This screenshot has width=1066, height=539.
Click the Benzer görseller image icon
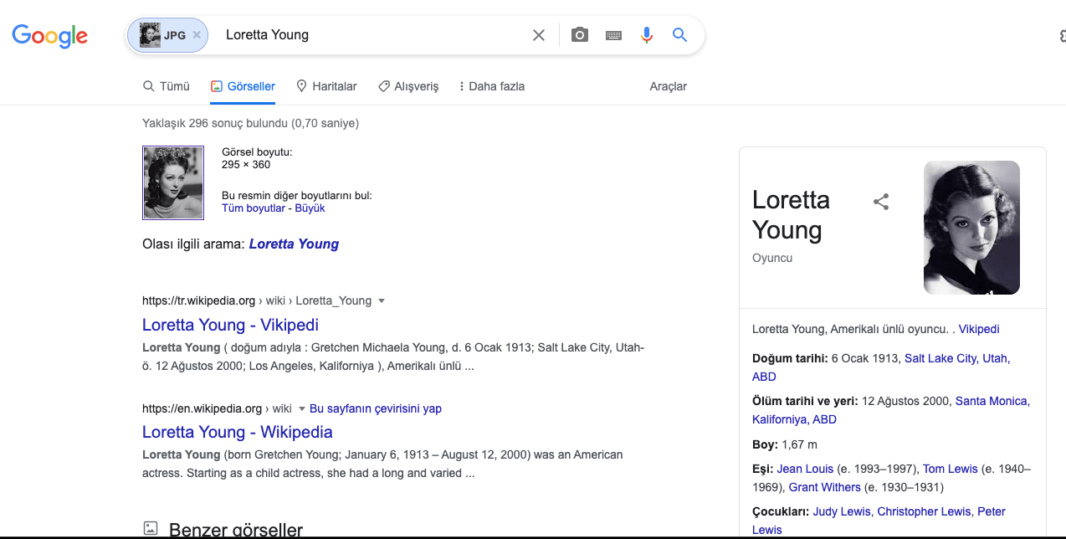point(151,528)
